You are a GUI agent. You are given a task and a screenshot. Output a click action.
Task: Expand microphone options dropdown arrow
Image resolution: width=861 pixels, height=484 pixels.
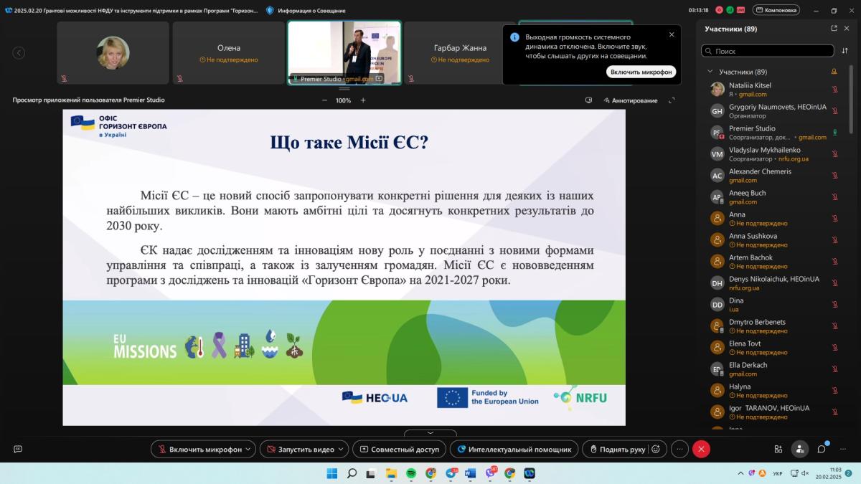click(248, 449)
